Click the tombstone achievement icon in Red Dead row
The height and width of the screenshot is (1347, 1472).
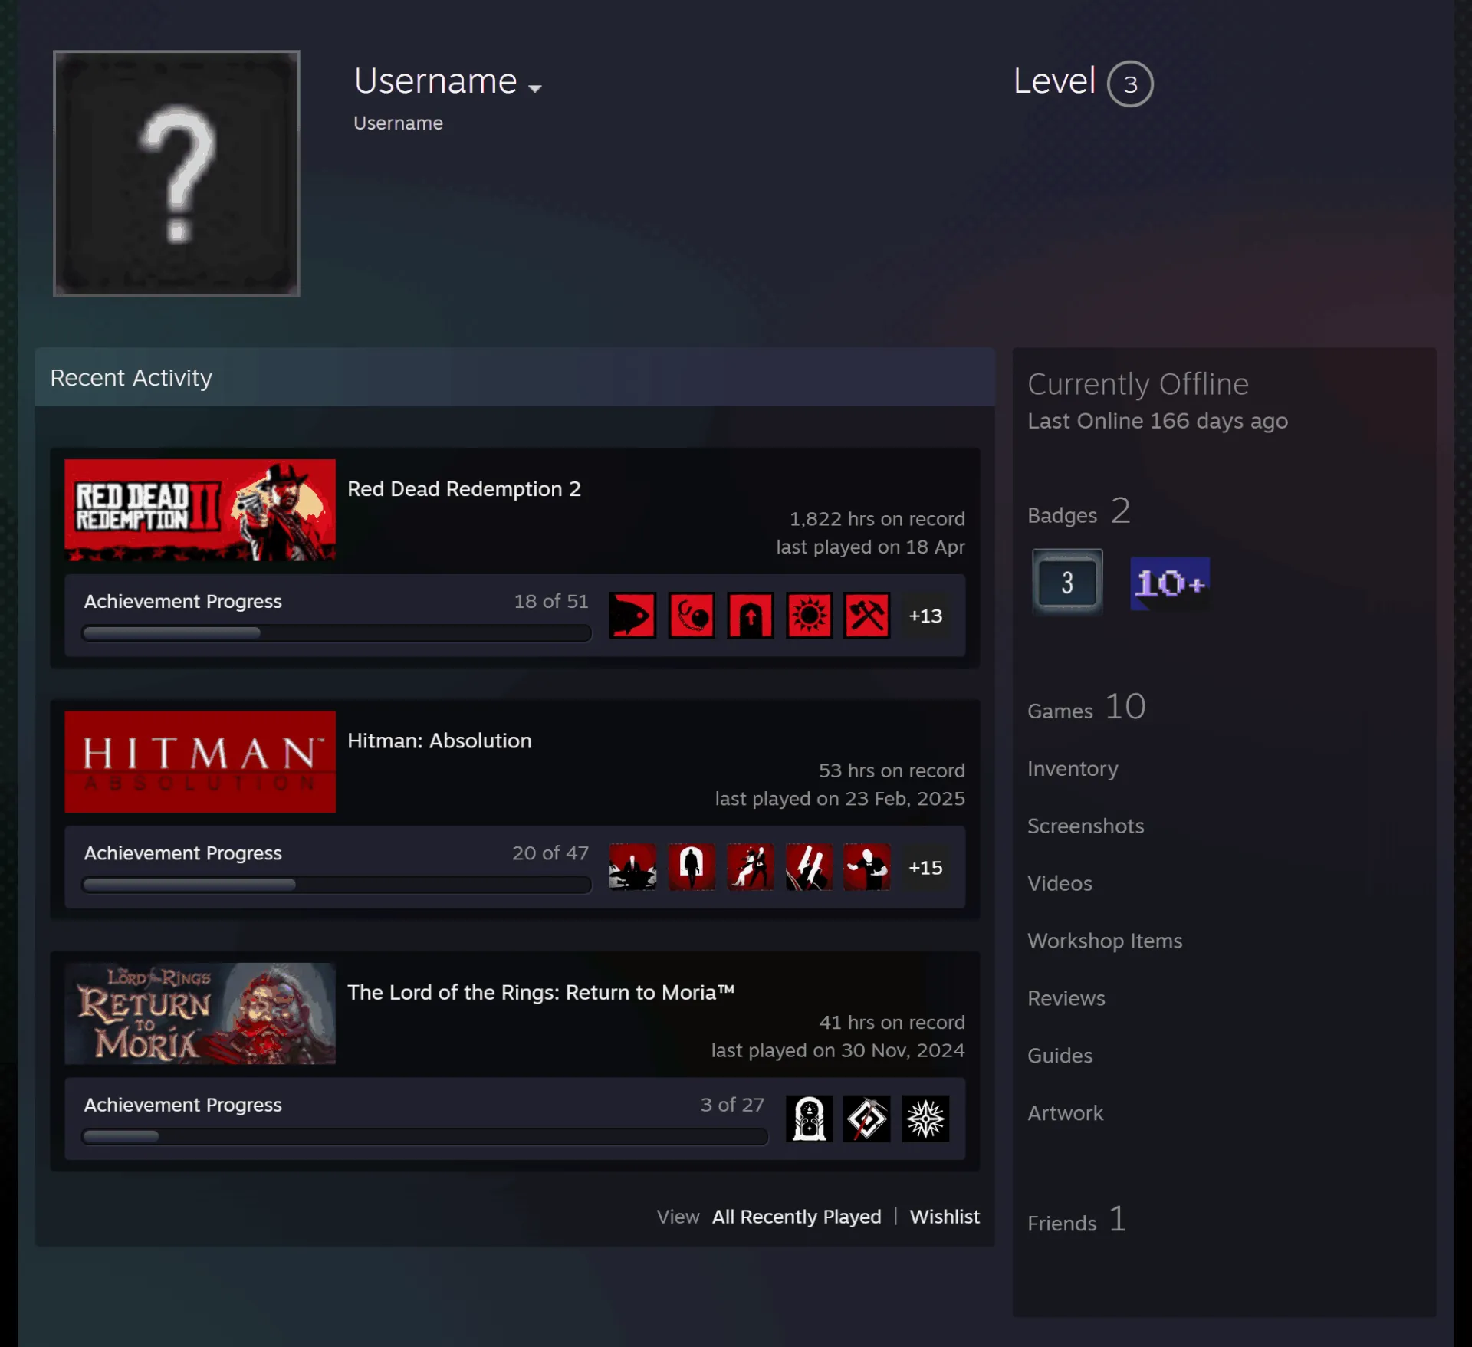(750, 616)
